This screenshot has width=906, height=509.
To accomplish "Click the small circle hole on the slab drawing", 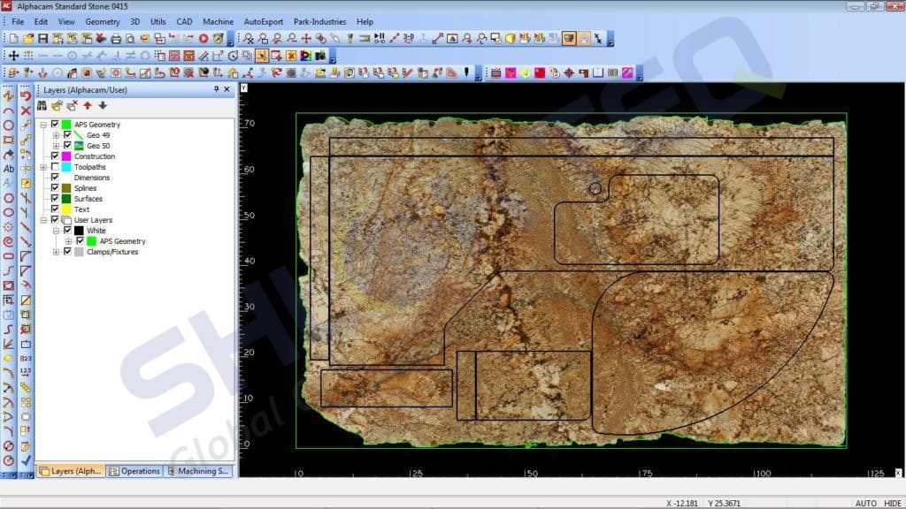I will (595, 188).
